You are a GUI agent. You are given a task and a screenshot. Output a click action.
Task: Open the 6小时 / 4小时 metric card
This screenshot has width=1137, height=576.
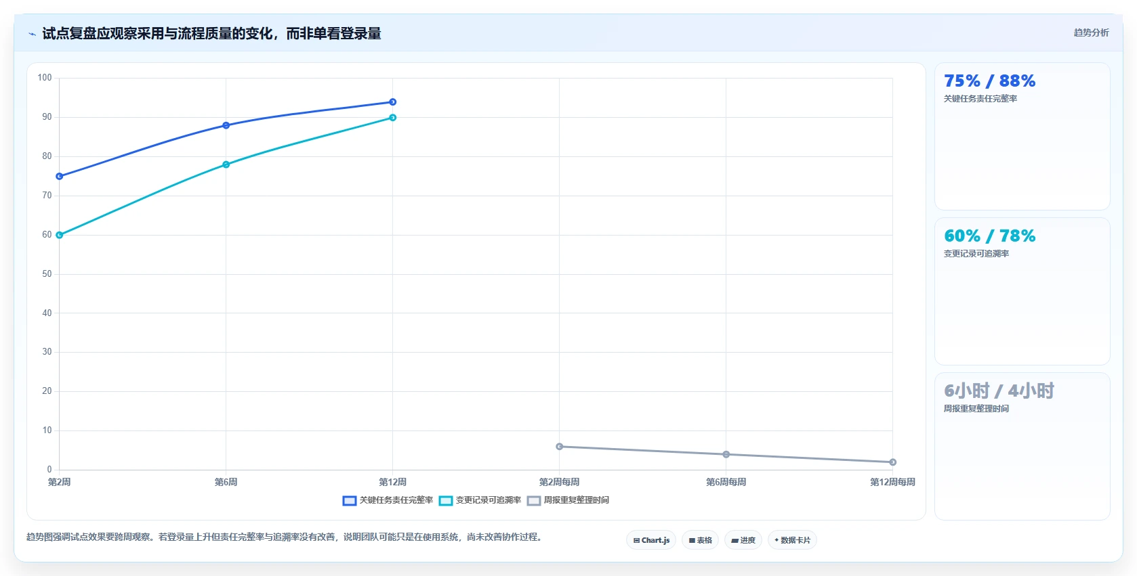[x=1022, y=447]
